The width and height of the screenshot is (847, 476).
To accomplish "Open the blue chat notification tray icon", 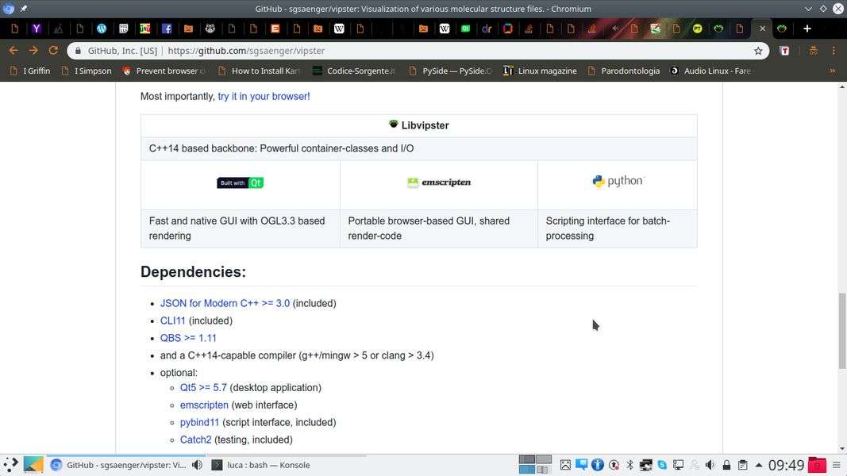I will [x=581, y=465].
